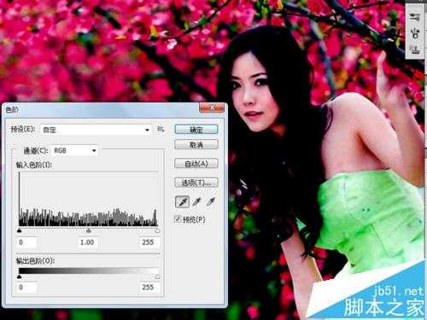Click the output white slider triangle
The height and width of the screenshot is (320, 427).
(157, 276)
